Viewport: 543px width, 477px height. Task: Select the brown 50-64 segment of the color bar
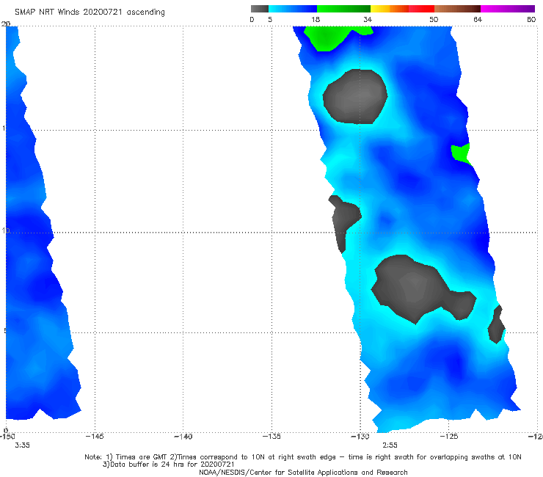pos(457,9)
